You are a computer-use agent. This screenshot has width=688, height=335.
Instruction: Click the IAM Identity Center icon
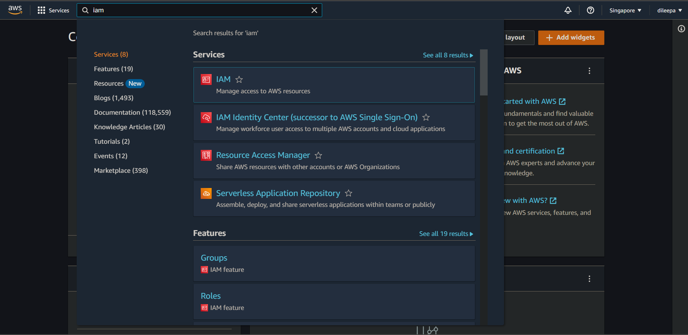pyautogui.click(x=206, y=118)
